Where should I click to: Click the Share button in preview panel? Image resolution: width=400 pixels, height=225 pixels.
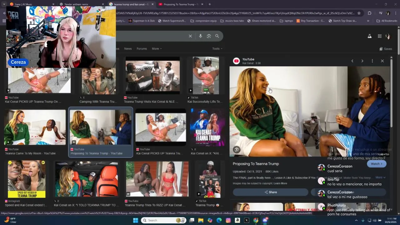click(271, 192)
